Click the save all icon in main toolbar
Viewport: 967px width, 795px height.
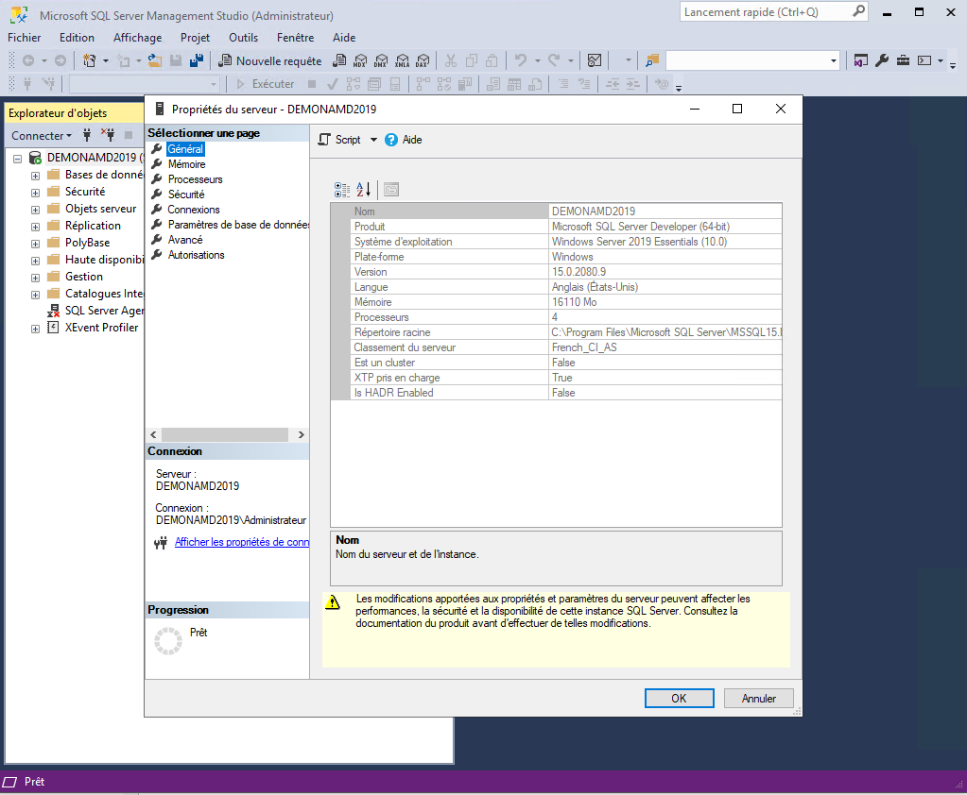196,60
